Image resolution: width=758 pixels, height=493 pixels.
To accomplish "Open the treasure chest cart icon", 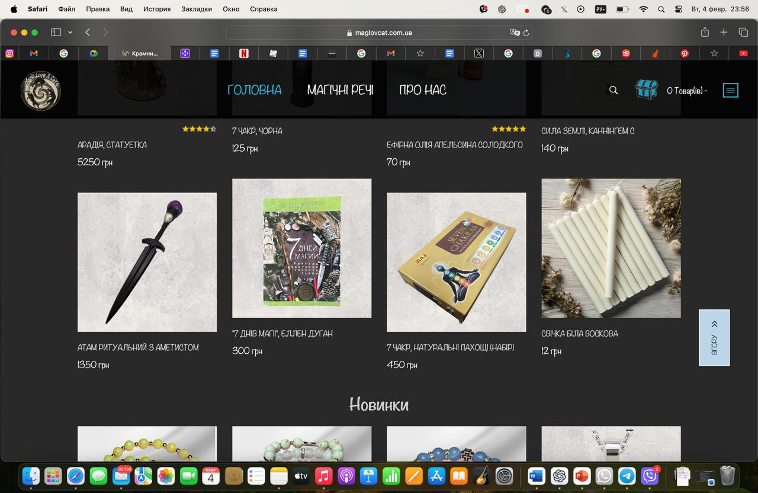I will tap(646, 90).
